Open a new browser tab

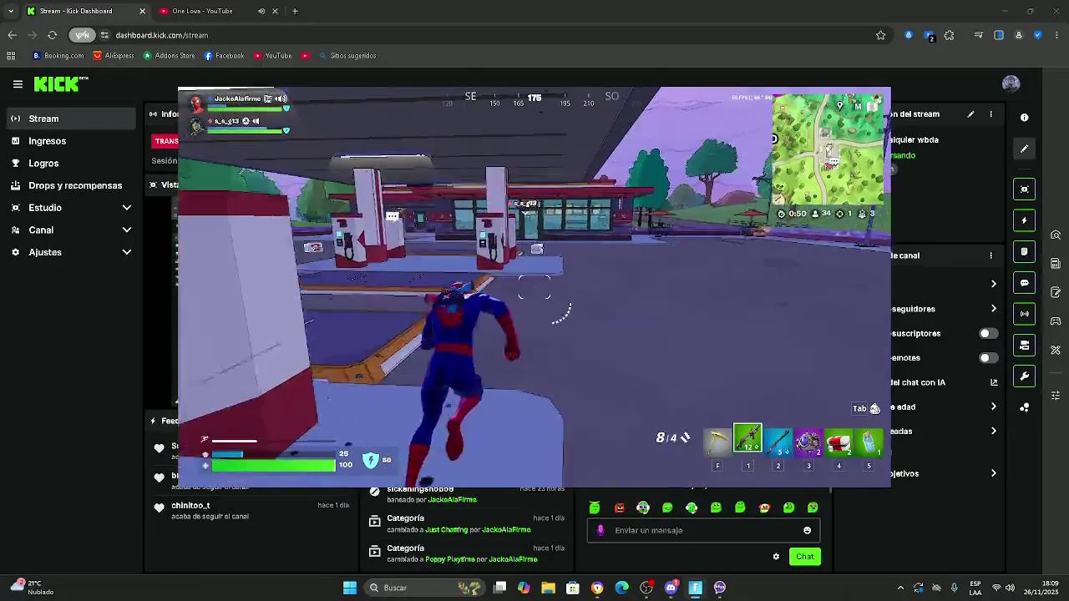295,11
